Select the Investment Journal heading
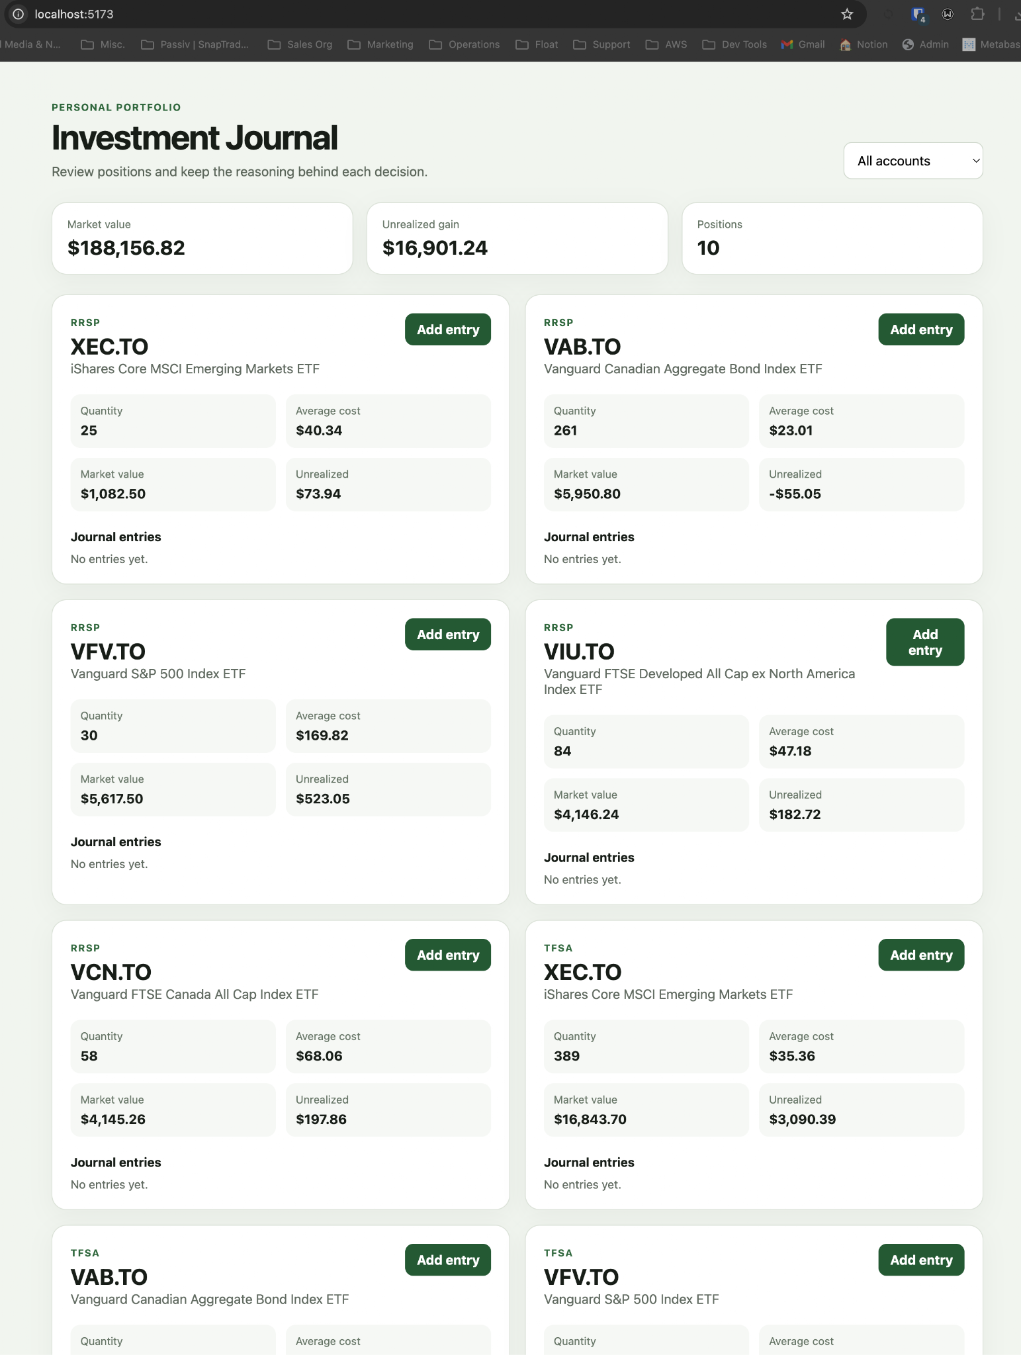1021x1355 pixels. 195,138
